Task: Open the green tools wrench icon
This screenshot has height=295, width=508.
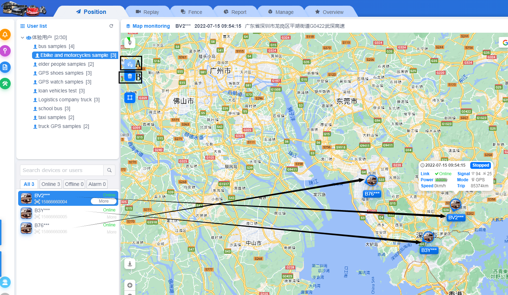Action: (x=5, y=84)
